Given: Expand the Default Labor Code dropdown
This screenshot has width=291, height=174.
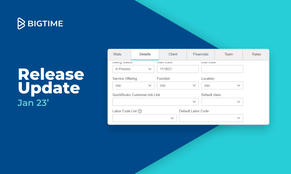Looking at the screenshot, I should click(211, 118).
